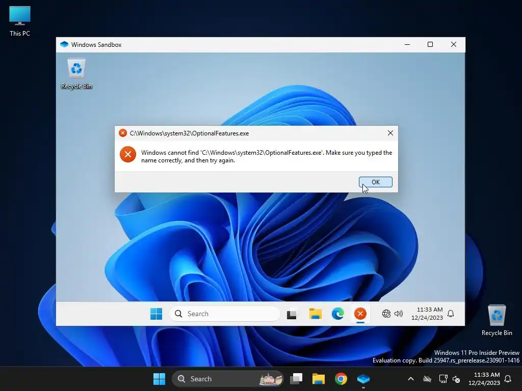522x391 pixels.
Task: Launch Microsoft Edge in the Sandbox taskbar
Action: pyautogui.click(x=337, y=314)
